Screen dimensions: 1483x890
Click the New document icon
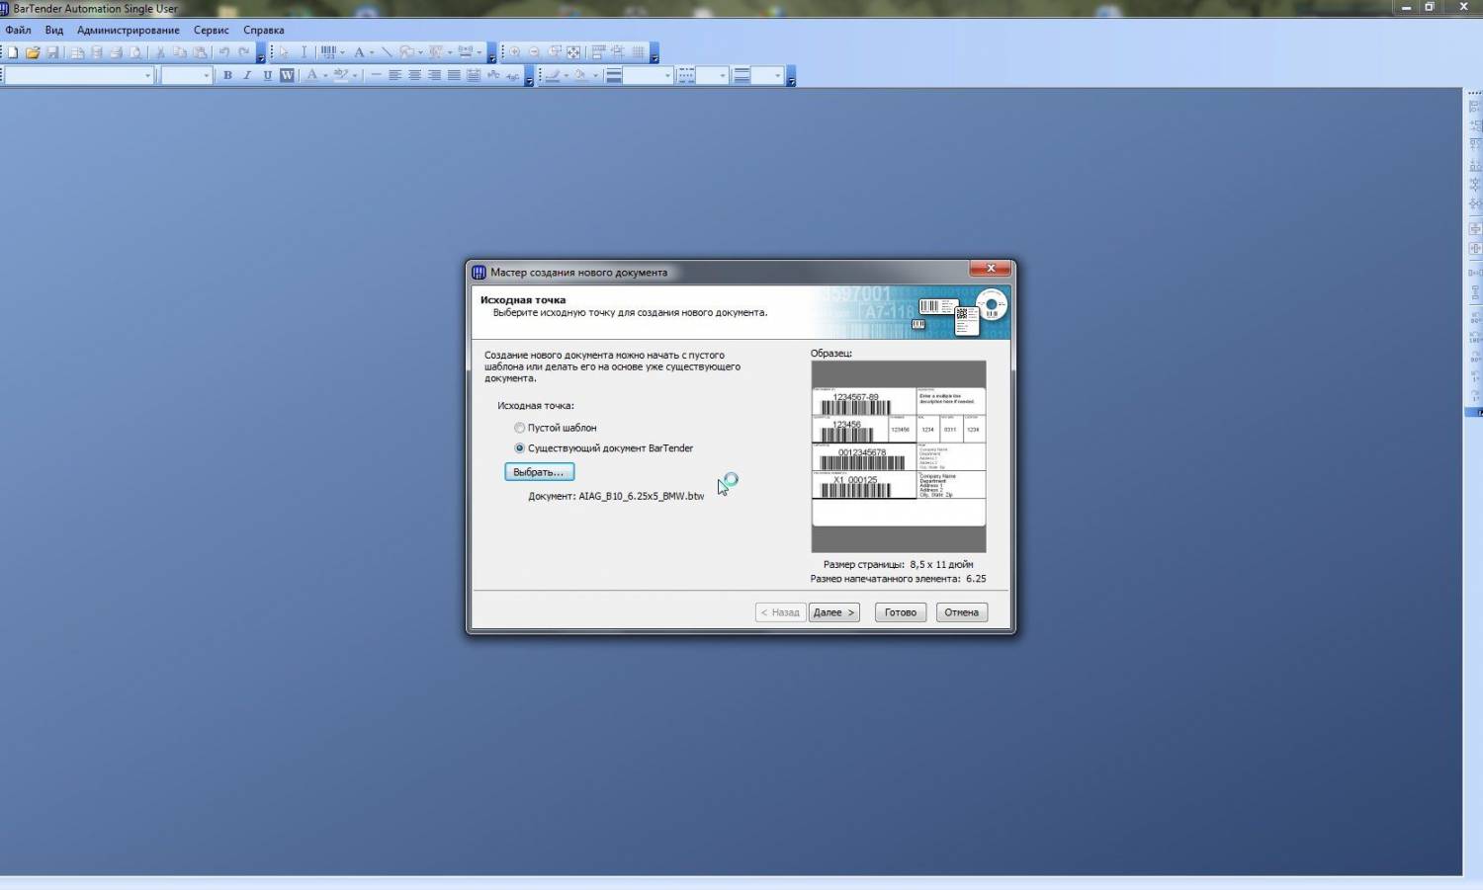[13, 52]
